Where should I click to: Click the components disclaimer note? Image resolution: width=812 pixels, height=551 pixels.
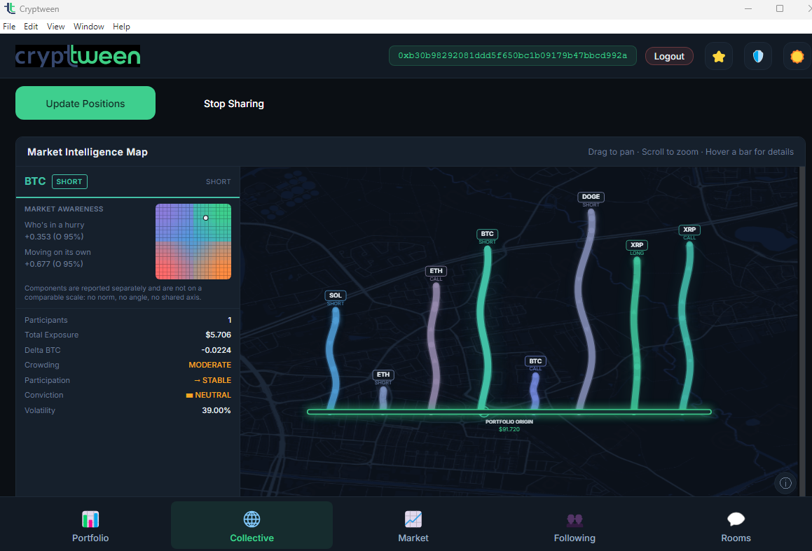[x=113, y=293]
